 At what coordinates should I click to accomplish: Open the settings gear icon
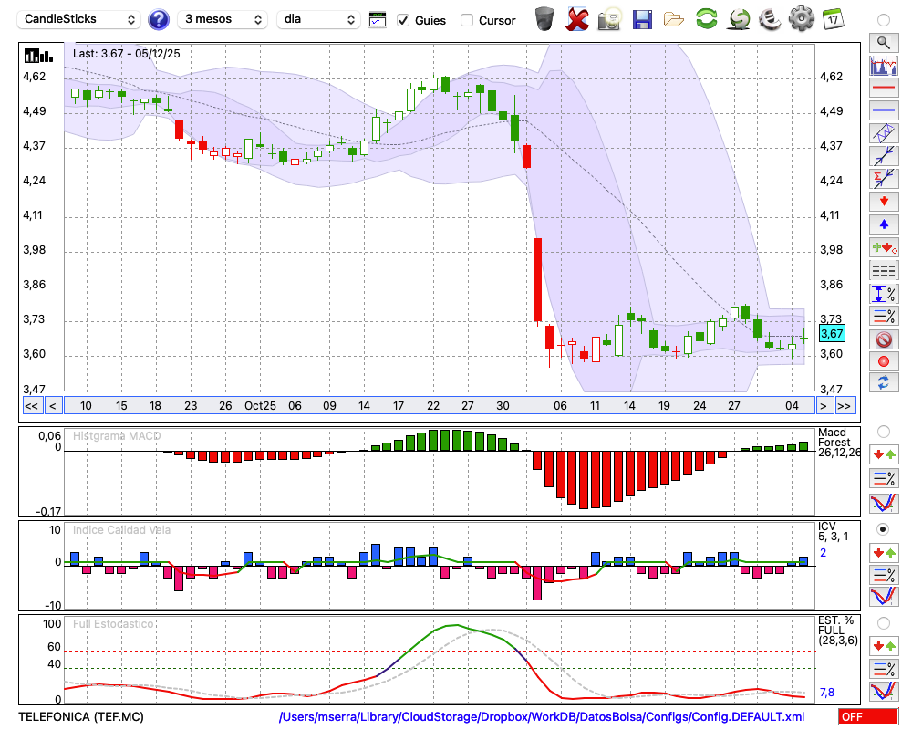tap(801, 19)
